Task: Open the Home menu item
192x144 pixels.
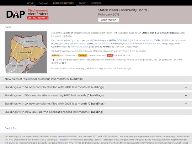Action: coord(30,3)
